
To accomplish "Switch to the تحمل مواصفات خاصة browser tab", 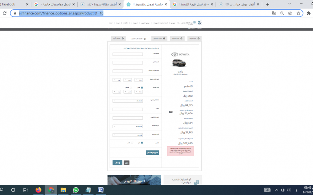I will pyautogui.click(x=54, y=4).
